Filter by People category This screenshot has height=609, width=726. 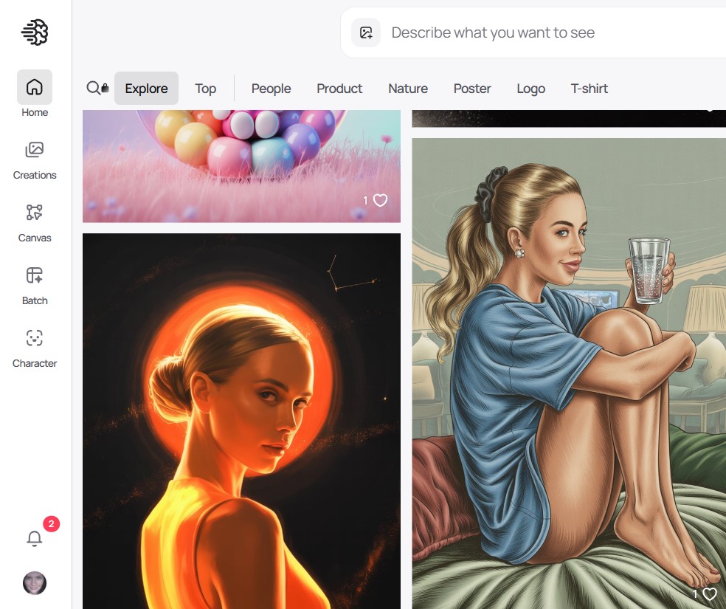(271, 89)
